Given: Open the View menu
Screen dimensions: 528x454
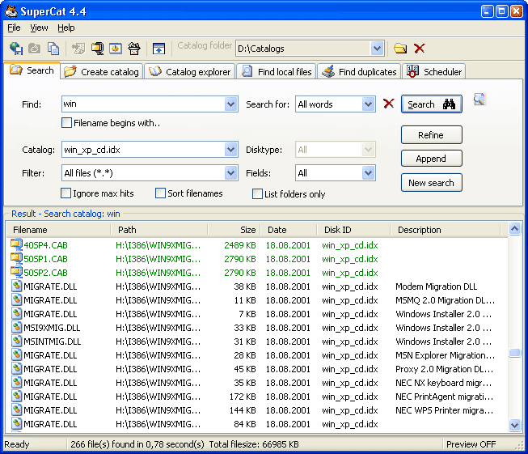Looking at the screenshot, I should point(39,28).
